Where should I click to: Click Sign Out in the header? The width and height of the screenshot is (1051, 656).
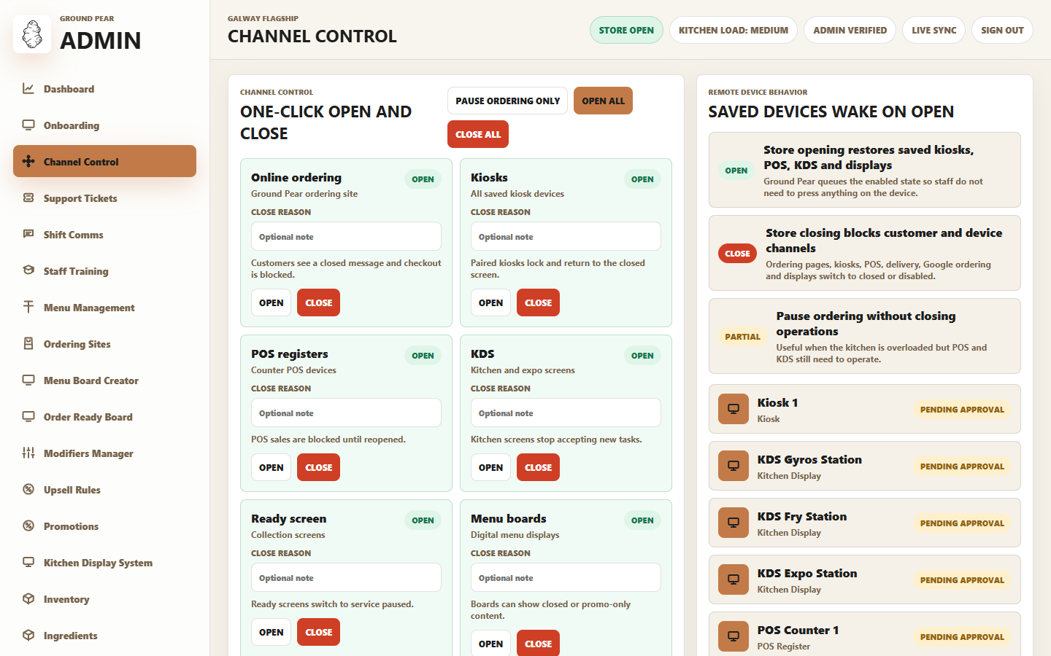(1002, 30)
